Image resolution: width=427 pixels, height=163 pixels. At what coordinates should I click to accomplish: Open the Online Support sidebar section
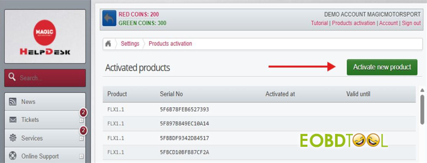[x=45, y=156]
